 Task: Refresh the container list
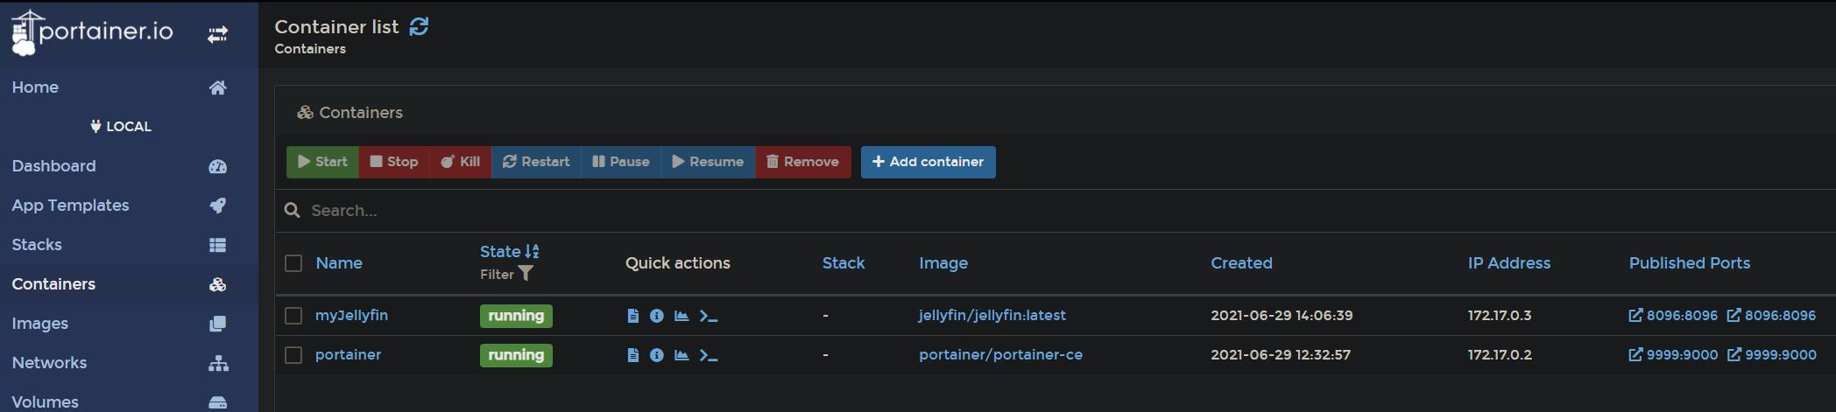click(420, 26)
